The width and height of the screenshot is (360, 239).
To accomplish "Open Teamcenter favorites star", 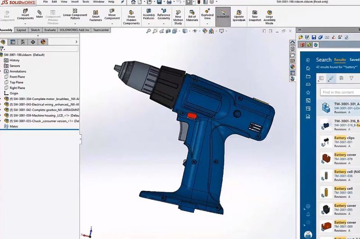I will pyautogui.click(x=308, y=92).
